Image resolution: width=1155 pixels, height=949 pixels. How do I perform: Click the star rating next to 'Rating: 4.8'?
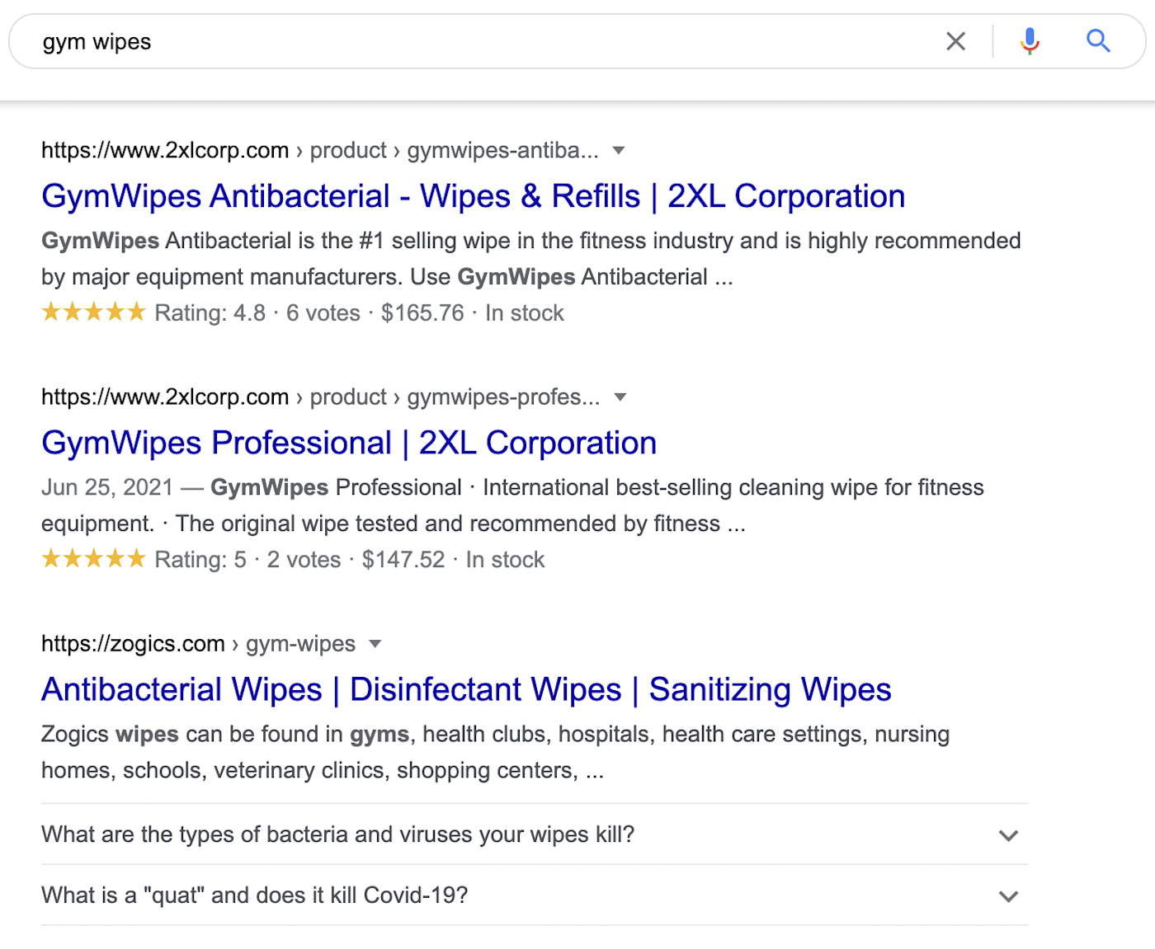coord(93,312)
